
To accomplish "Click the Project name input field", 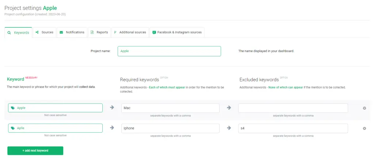I will 169,51.
